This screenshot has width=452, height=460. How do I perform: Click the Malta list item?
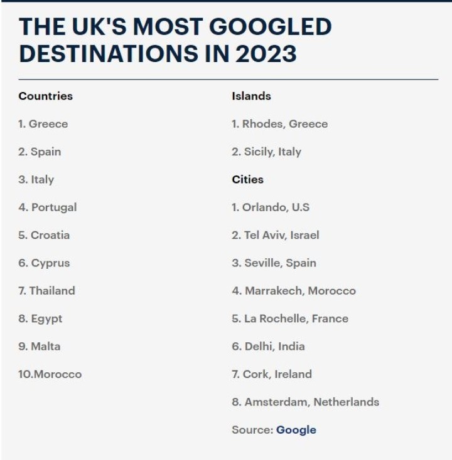click(x=40, y=346)
